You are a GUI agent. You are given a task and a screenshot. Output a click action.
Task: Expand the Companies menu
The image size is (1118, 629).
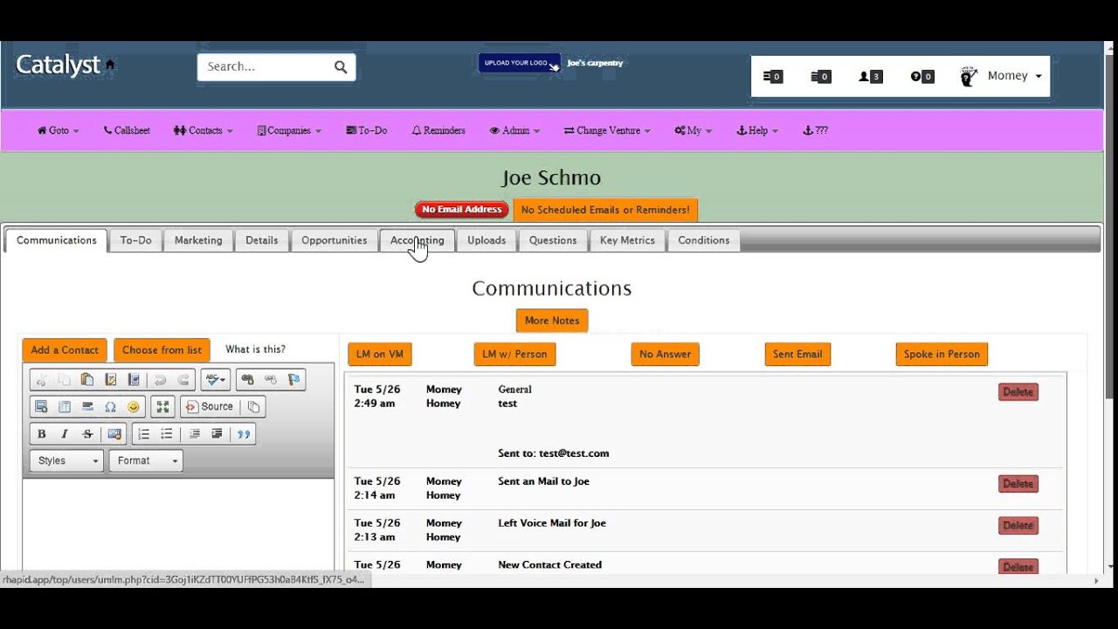coord(289,130)
